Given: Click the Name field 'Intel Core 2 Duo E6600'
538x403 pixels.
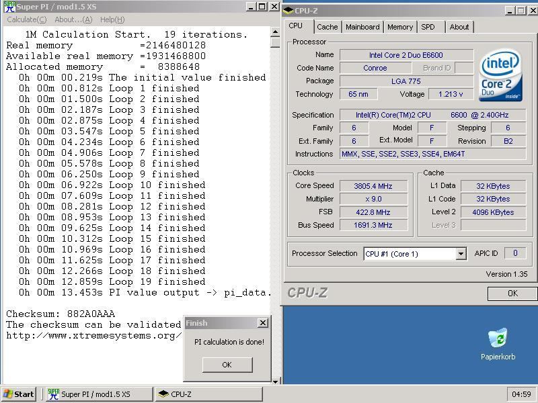Looking at the screenshot, I should pos(406,55).
